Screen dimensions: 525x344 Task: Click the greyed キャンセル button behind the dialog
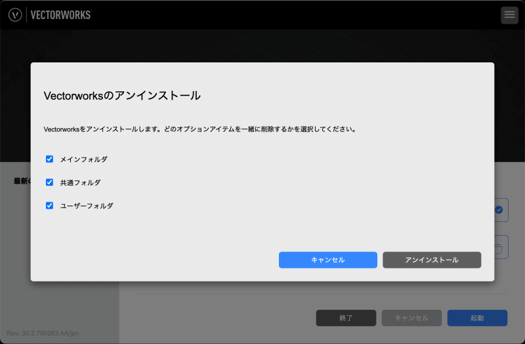point(411,318)
